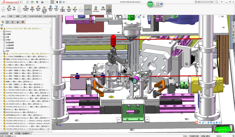
Task: Click the Linear Component Pattern tool
Action: pos(26,8)
